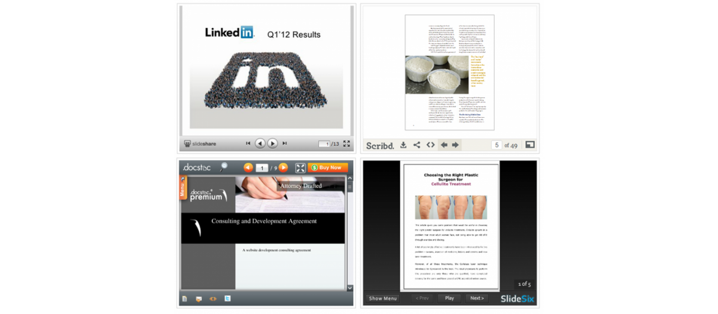The image size is (718, 314).
Task: Toggle Scribd fullscreen mode
Action: click(x=530, y=145)
